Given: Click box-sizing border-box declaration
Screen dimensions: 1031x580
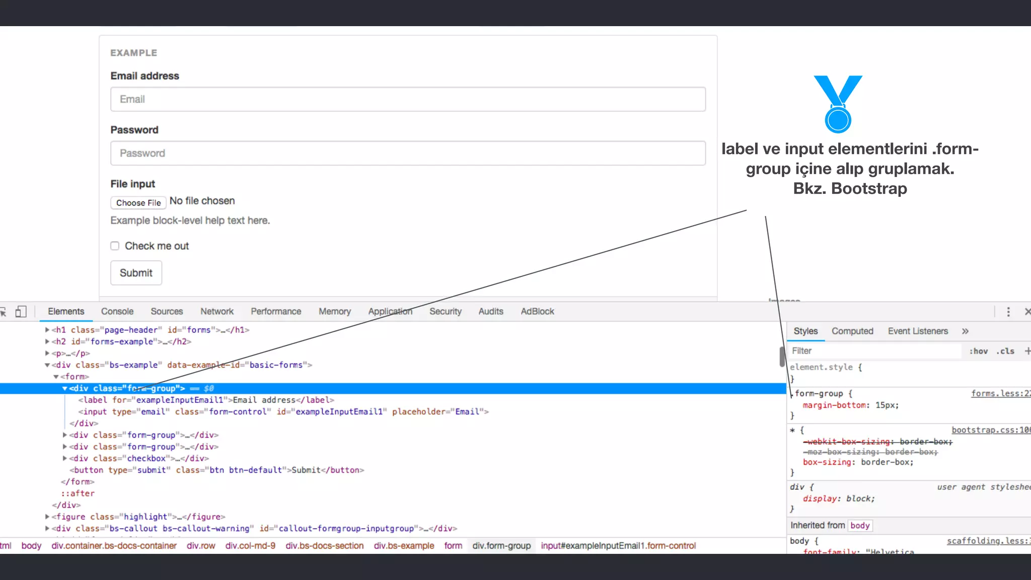Looking at the screenshot, I should point(858,462).
